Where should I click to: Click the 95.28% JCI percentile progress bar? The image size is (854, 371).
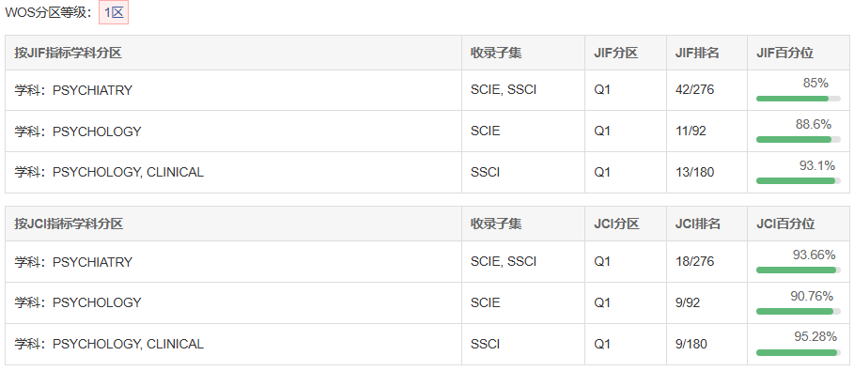pos(799,352)
